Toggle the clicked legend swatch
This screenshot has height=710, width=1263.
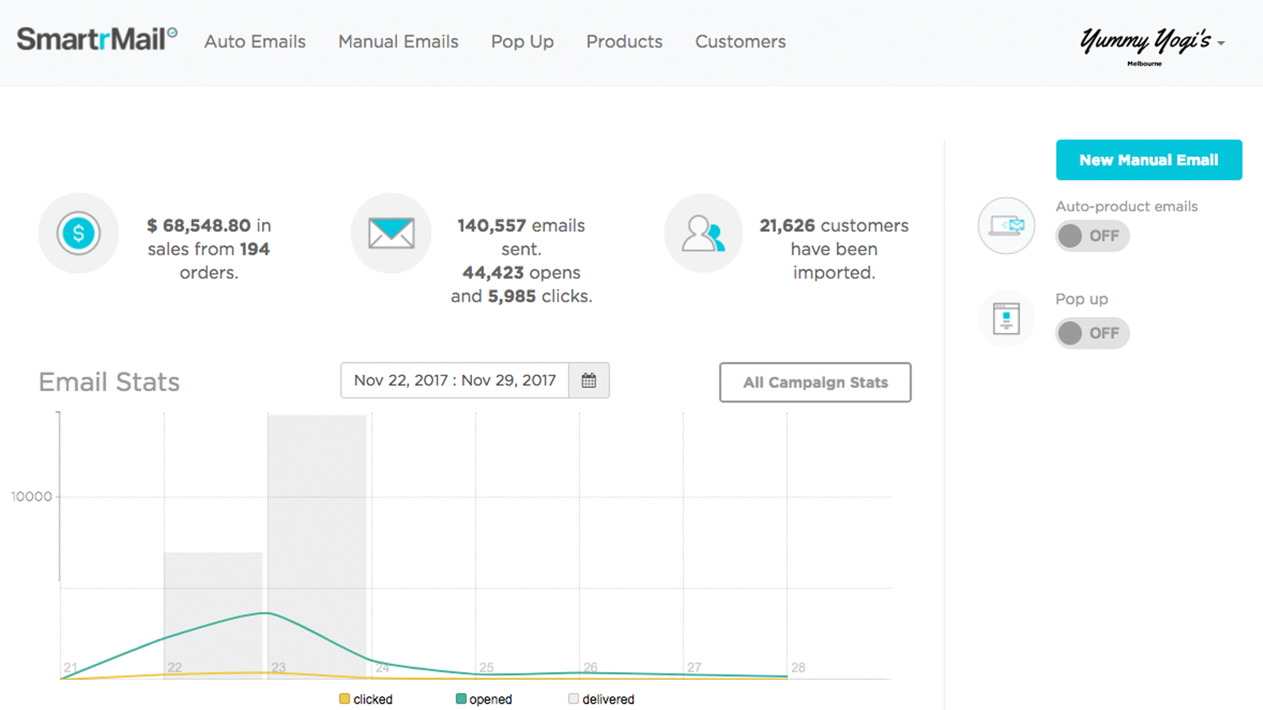pos(344,699)
